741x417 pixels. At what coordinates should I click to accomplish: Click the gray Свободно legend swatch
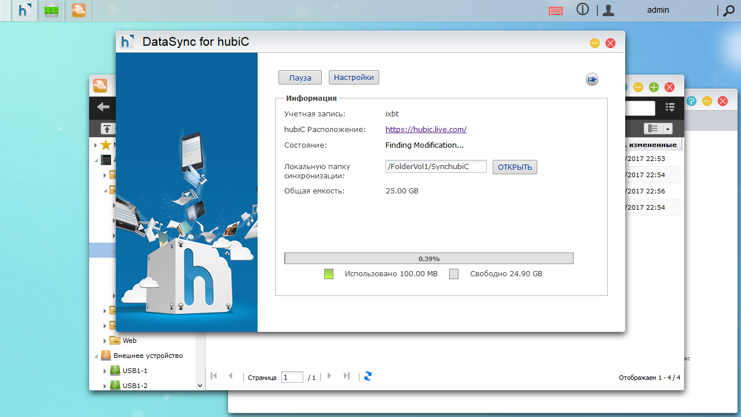pos(454,274)
